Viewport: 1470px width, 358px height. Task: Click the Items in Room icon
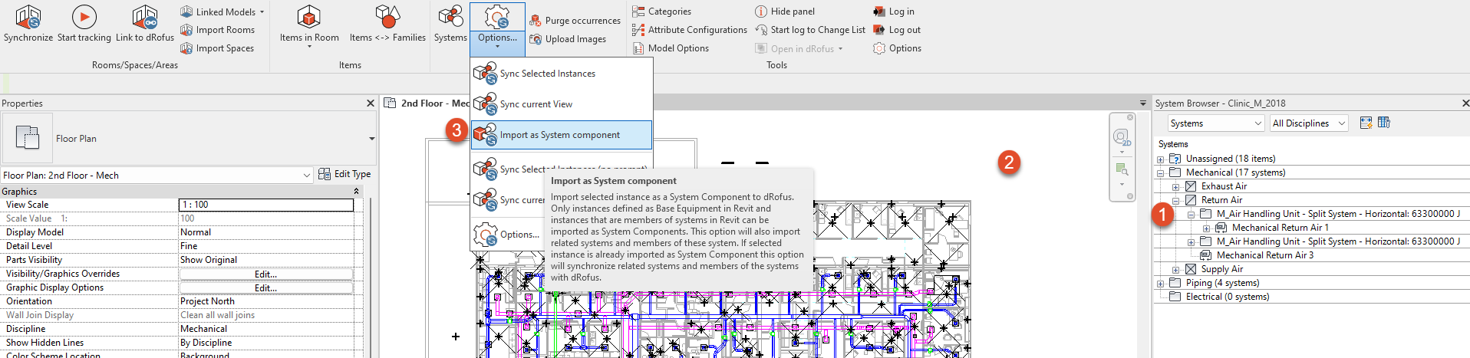pyautogui.click(x=308, y=18)
